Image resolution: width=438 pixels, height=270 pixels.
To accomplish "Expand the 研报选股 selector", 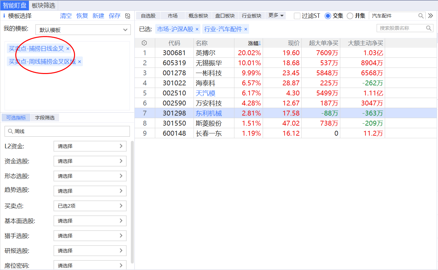I will click(90, 251).
